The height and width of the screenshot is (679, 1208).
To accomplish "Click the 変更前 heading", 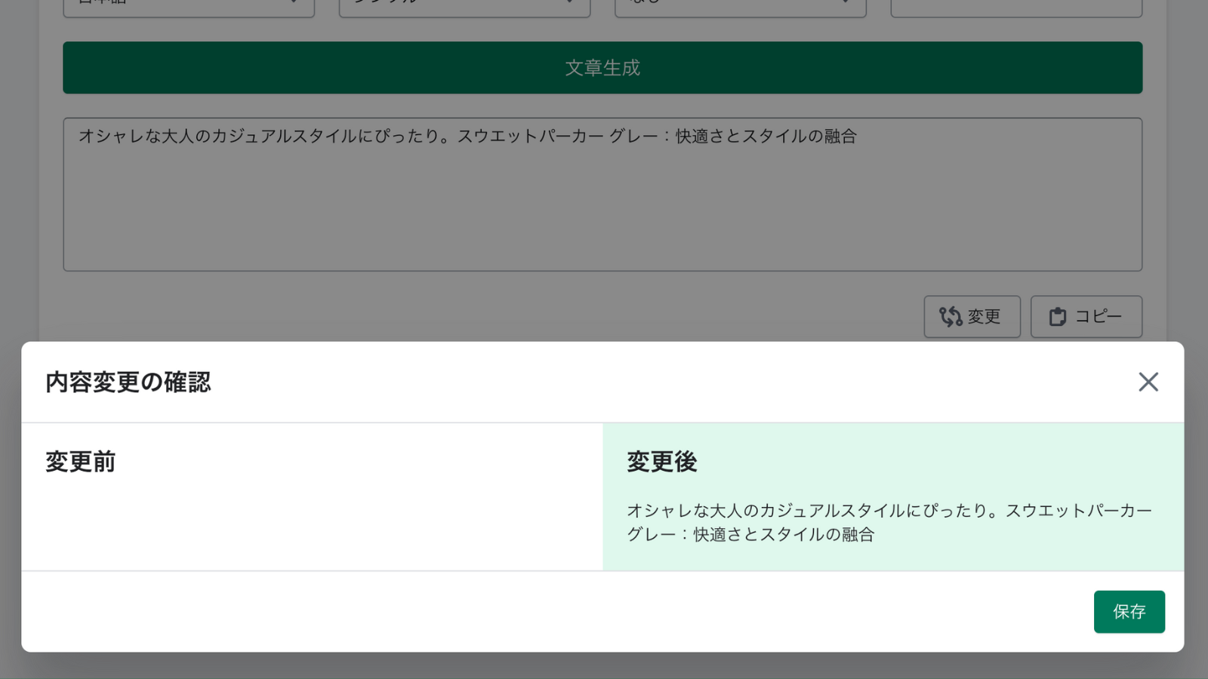I will point(81,462).
